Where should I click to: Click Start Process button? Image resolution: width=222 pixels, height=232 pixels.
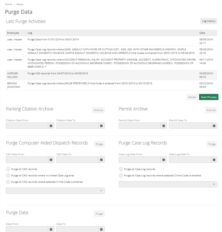[209, 97]
